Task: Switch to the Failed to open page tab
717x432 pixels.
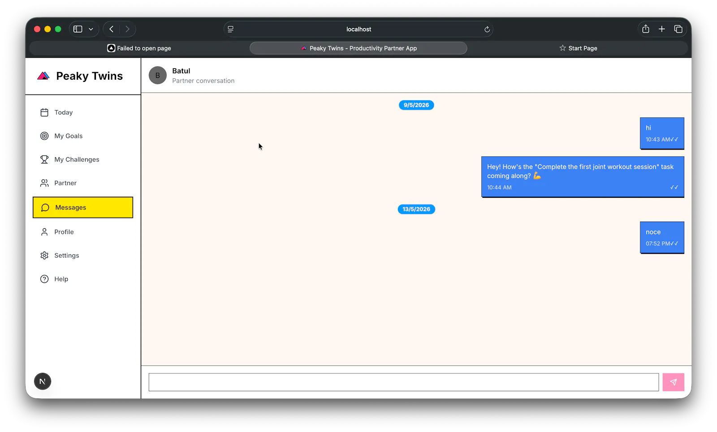Action: point(139,48)
